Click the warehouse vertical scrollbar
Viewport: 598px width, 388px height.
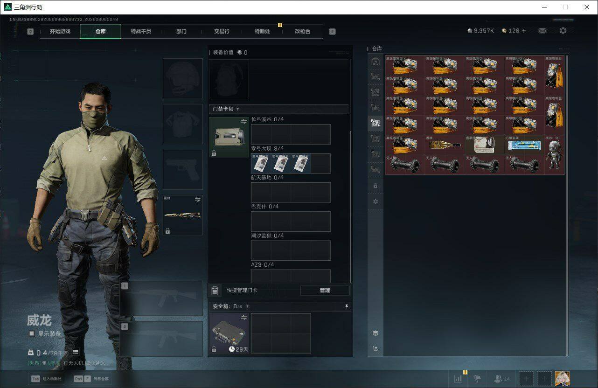coord(567,205)
